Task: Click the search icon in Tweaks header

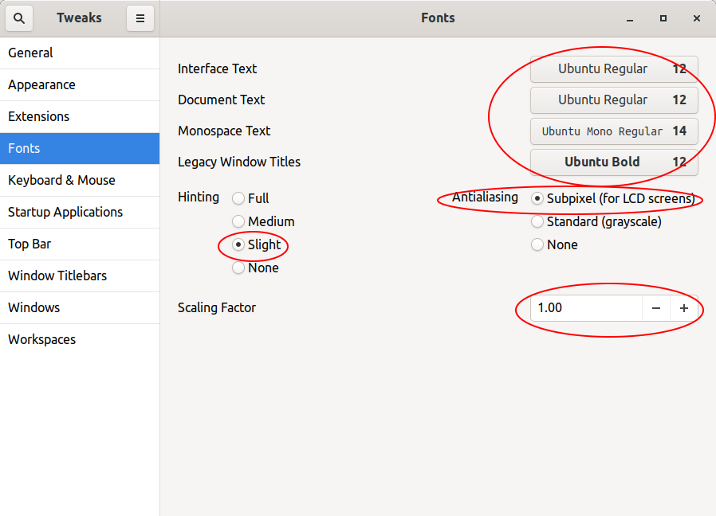Action: pos(19,18)
